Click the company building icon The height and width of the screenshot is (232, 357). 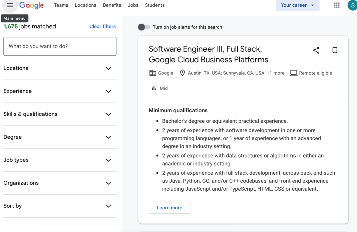[152, 73]
